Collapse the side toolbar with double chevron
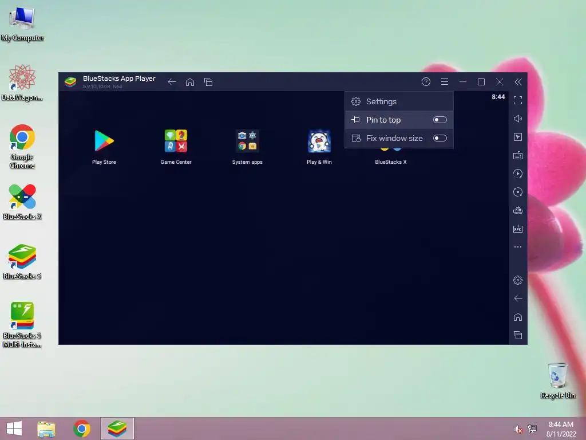The width and height of the screenshot is (586, 440). coord(518,82)
